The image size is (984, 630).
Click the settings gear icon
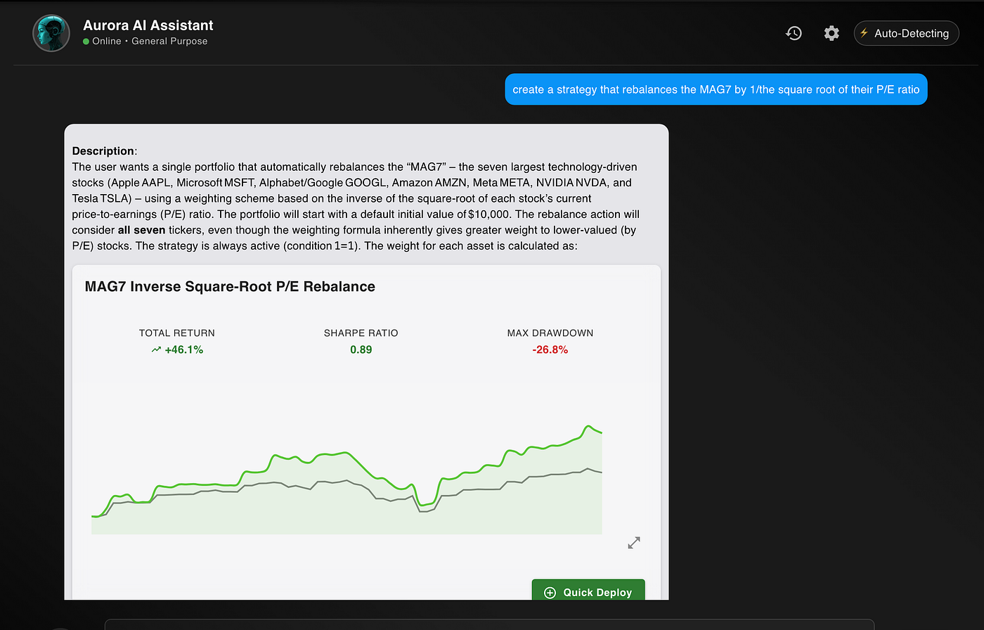click(831, 33)
